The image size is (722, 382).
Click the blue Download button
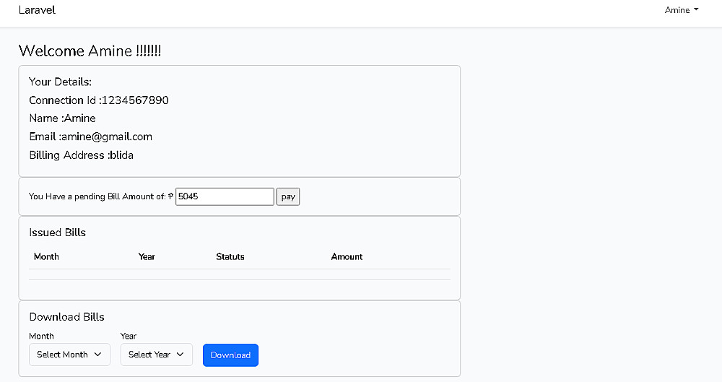coord(230,355)
